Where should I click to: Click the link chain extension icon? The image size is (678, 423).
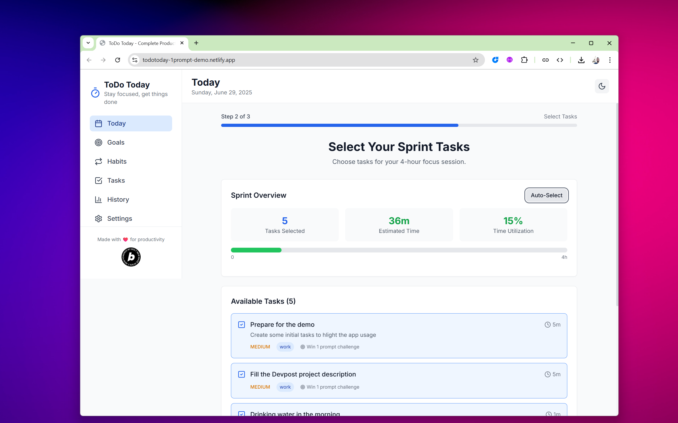coord(545,60)
